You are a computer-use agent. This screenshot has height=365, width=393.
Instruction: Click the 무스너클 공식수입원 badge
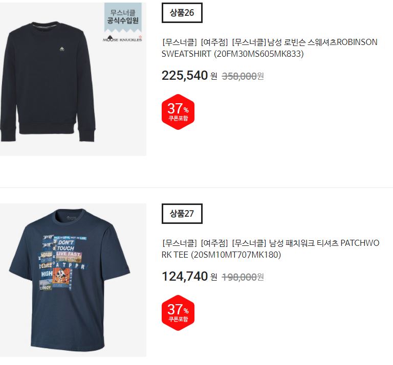[123, 17]
